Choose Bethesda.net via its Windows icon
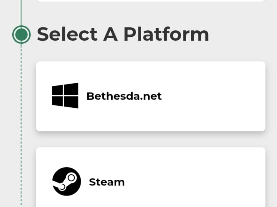This screenshot has height=207, width=277. [65, 95]
